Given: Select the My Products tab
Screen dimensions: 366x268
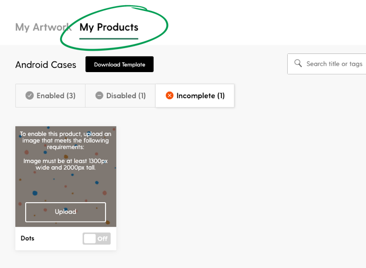Looking at the screenshot, I should [109, 27].
